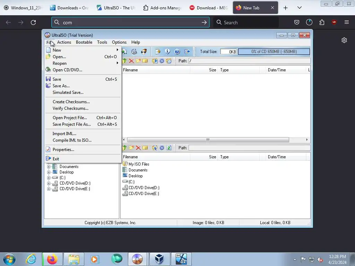The width and height of the screenshot is (355, 266).
Task: Click the Rename icon in image toolbar
Action: (x=145, y=61)
